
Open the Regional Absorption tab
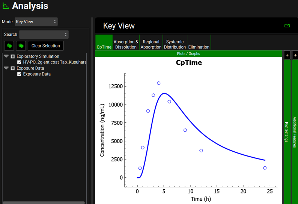click(x=151, y=44)
